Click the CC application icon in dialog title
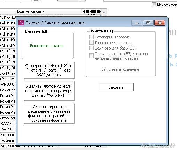The height and width of the screenshot is (150, 177). pos(21,23)
